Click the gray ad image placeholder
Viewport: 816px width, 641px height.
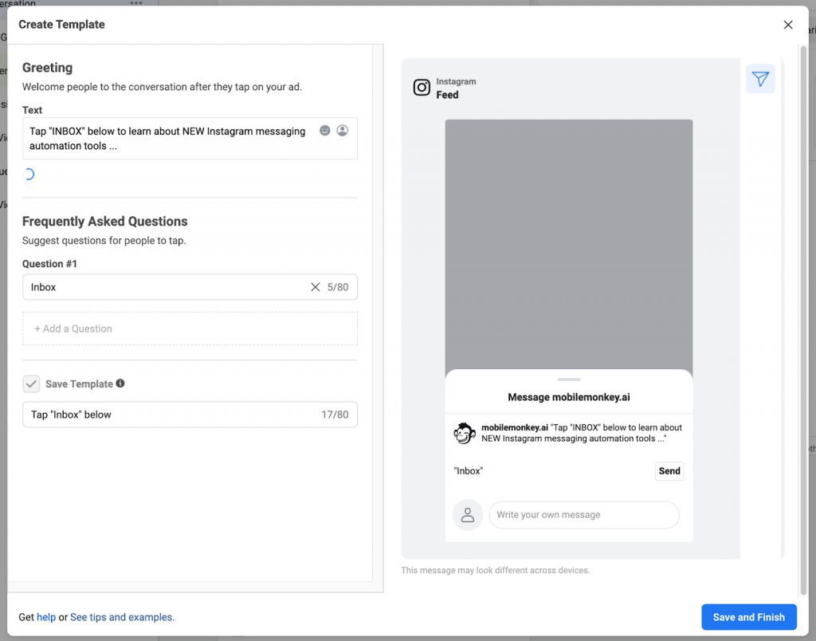click(569, 245)
